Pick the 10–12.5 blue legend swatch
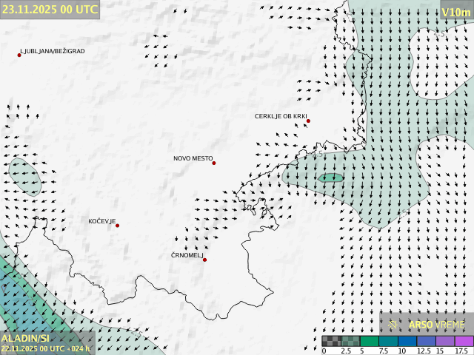 click(407, 341)
